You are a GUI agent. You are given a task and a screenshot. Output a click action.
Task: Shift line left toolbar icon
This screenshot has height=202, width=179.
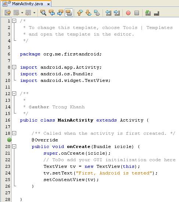(108, 12)
